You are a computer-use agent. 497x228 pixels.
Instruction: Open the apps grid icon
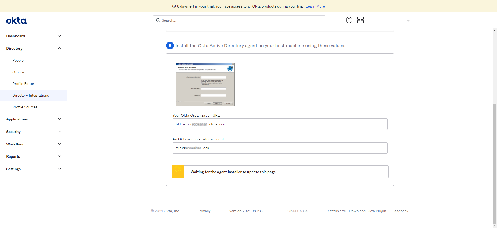click(x=361, y=20)
